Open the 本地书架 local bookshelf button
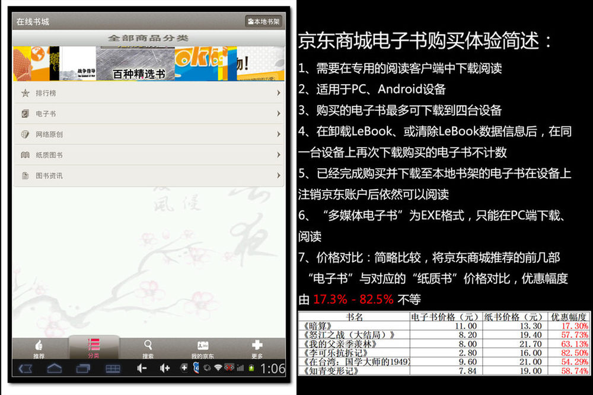Image resolution: width=593 pixels, height=395 pixels. pos(264,21)
